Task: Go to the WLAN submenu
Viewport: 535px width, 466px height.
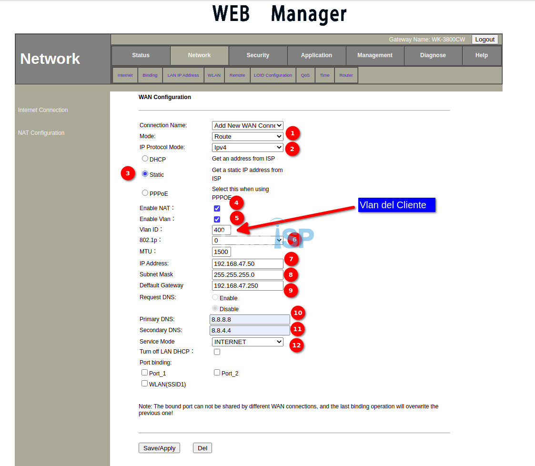Action: pyautogui.click(x=214, y=75)
